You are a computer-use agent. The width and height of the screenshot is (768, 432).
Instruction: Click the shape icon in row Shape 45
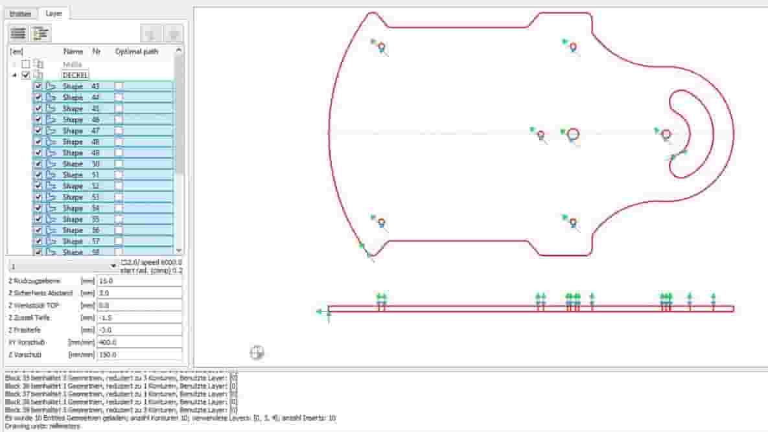[51, 109]
